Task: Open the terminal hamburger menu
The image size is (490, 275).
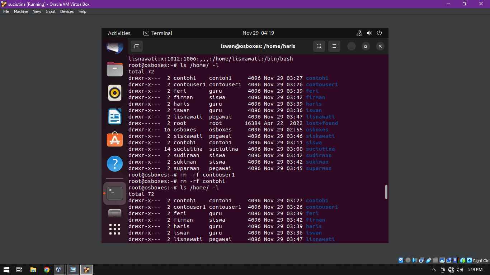Action: (334, 46)
